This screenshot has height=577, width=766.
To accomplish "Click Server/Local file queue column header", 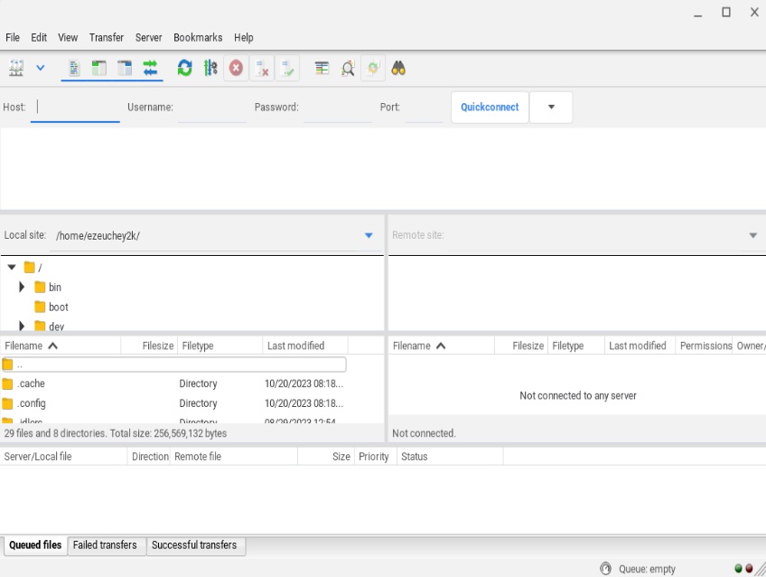I will point(63,456).
